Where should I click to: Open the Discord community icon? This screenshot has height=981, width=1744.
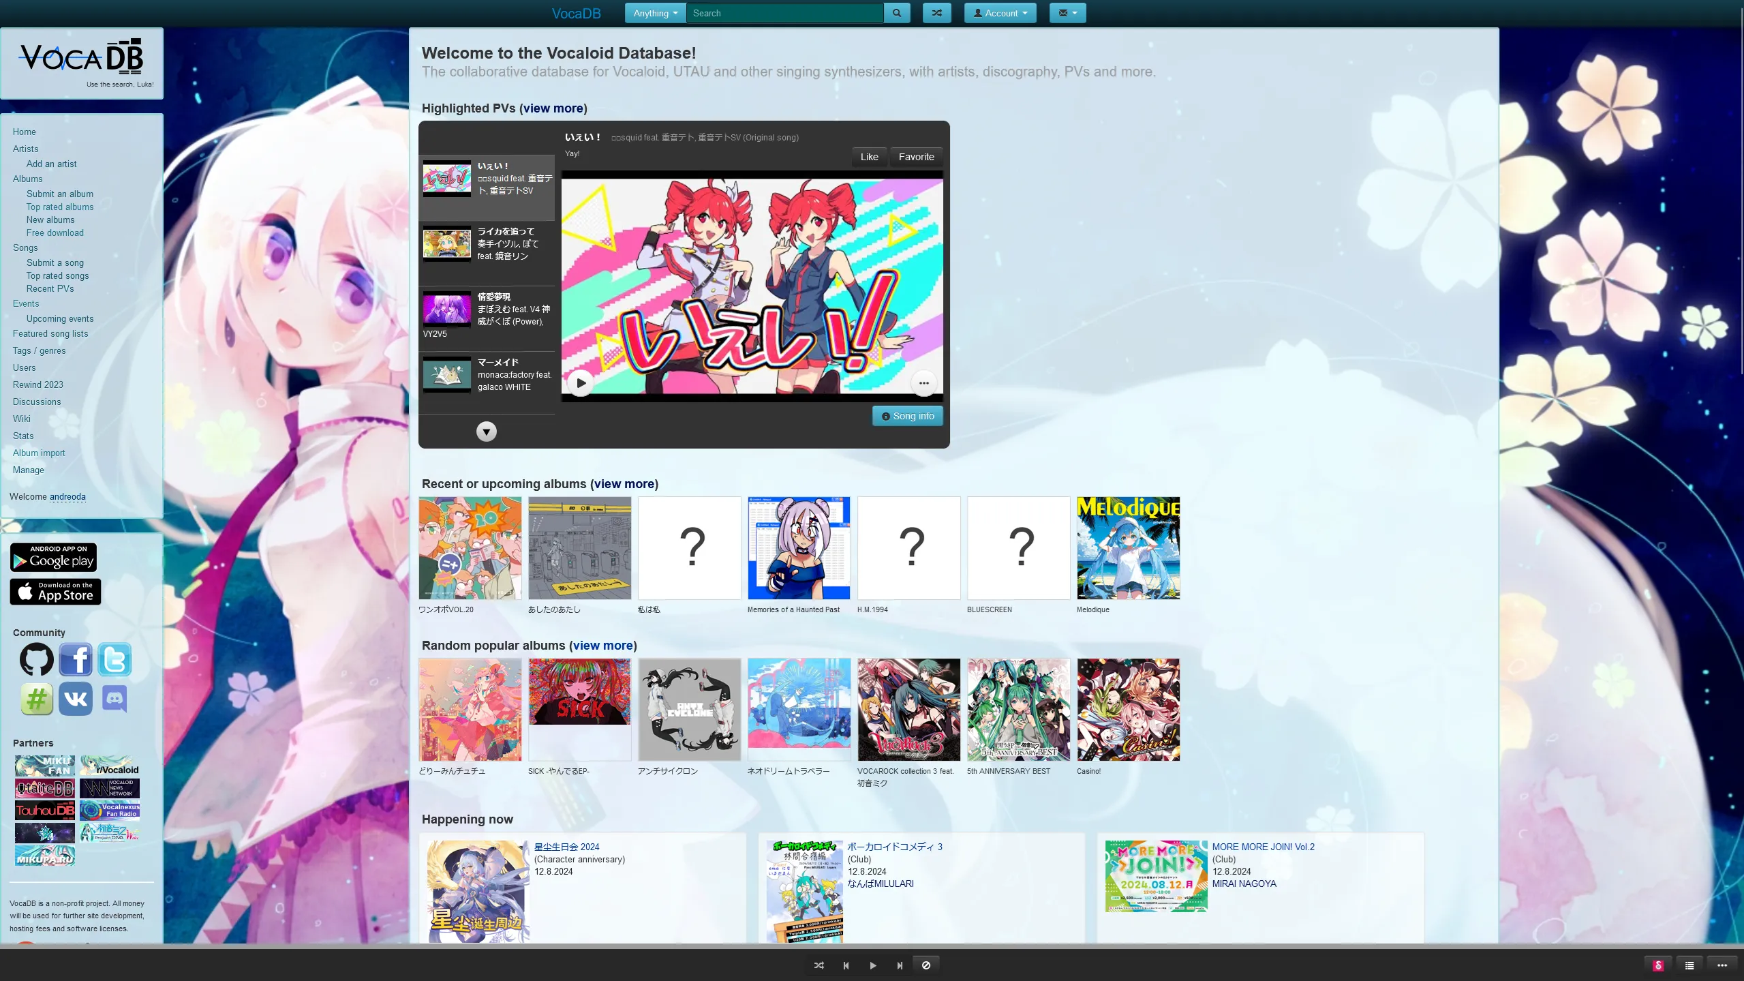[114, 699]
